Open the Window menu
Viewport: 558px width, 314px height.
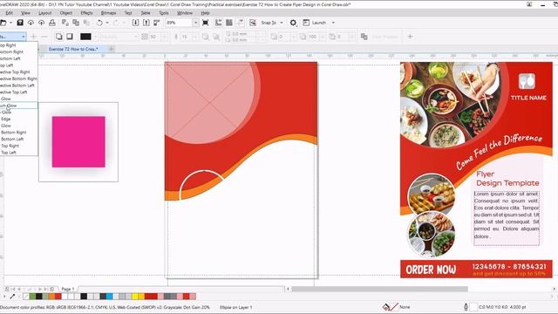[185, 13]
